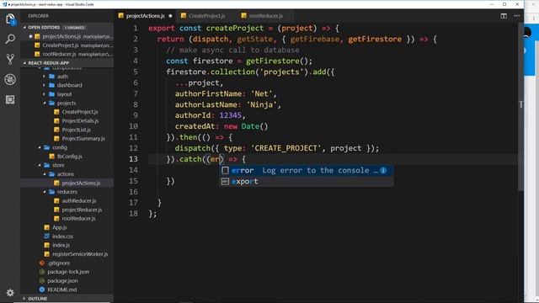Click unsaved dot on projectActions.js tab

[x=170, y=16]
